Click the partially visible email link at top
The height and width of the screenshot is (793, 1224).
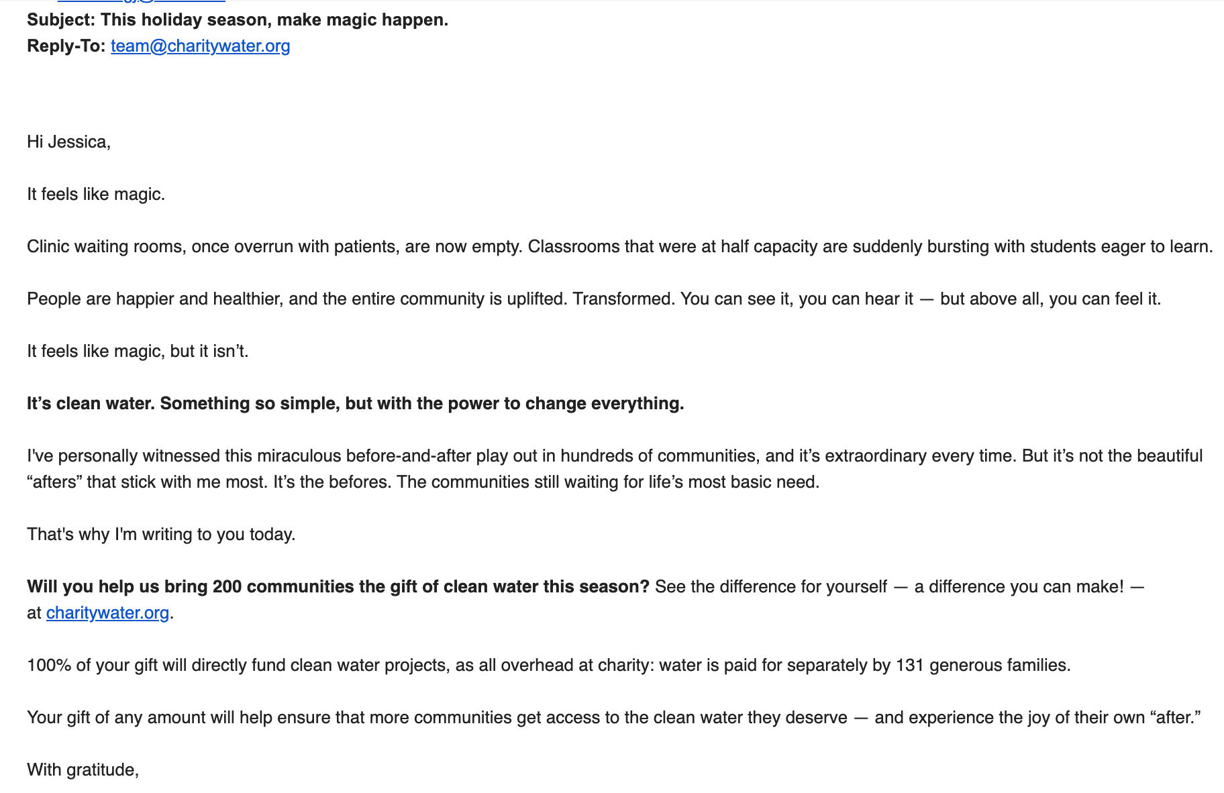click(x=141, y=2)
